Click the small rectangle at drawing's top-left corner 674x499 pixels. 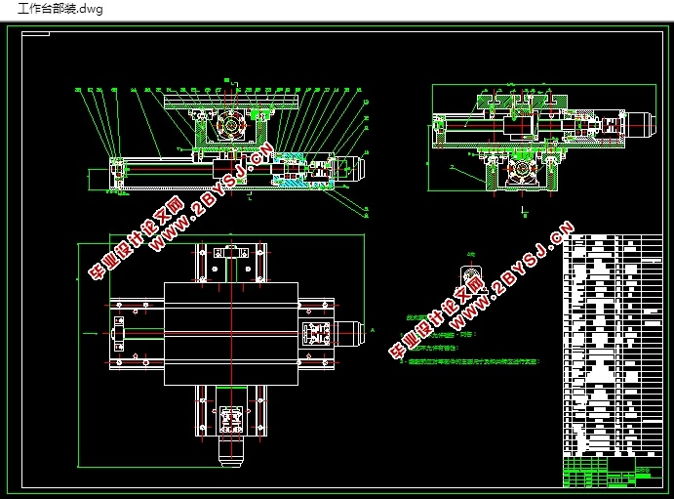36,34
